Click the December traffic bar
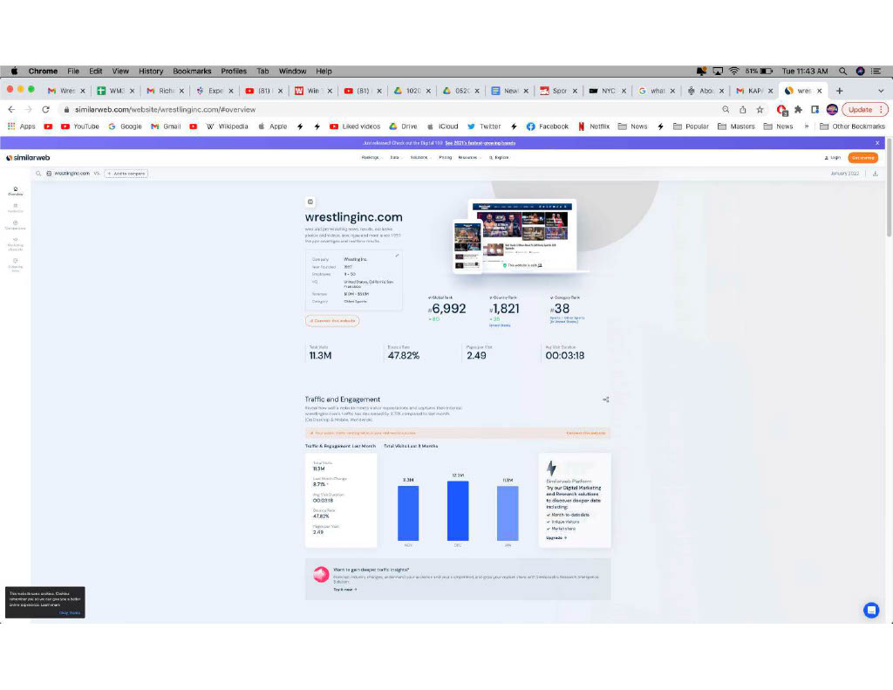893x690 pixels. [x=458, y=510]
